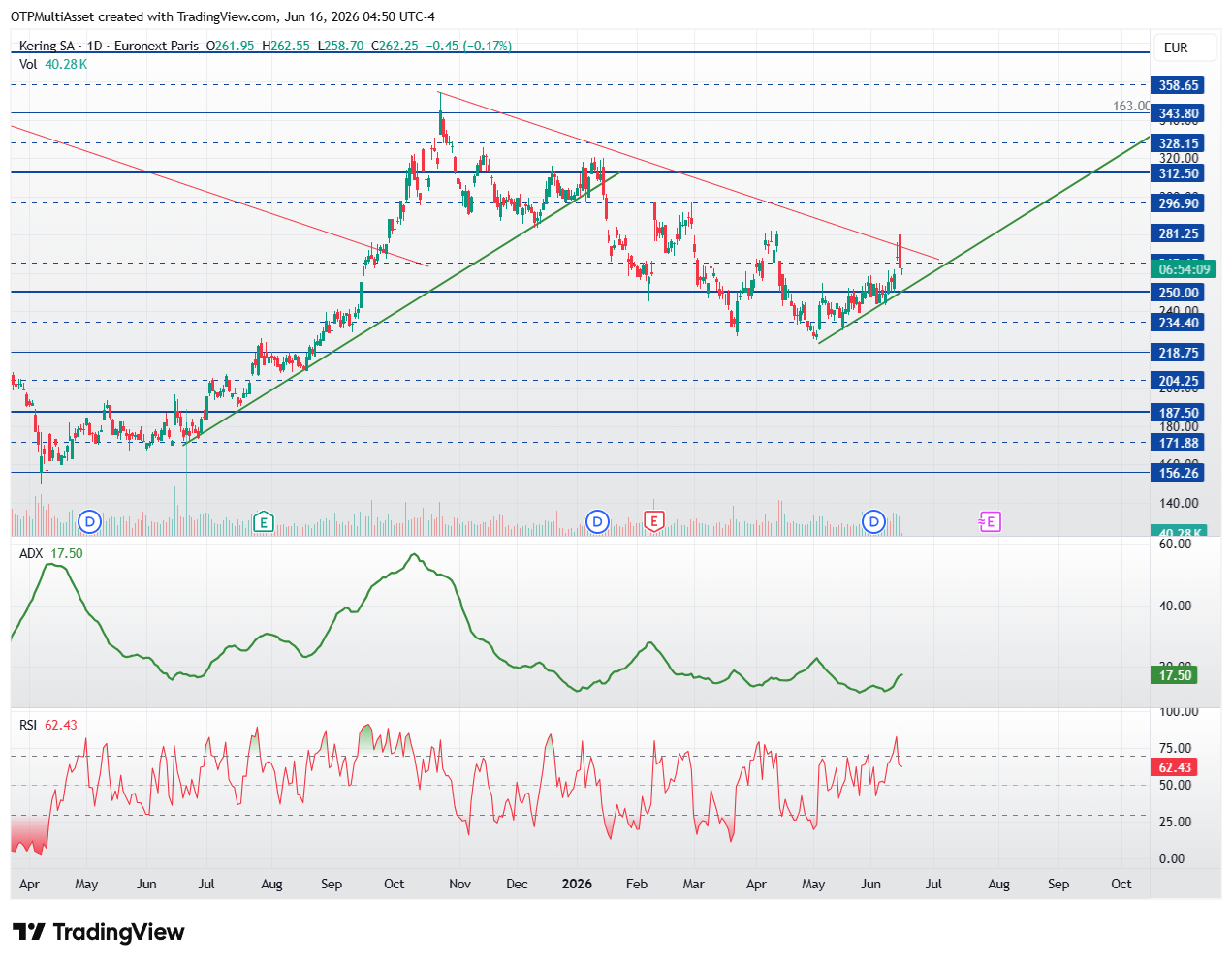Click the 358.65 price level label
1232x965 pixels.
pyautogui.click(x=1178, y=85)
